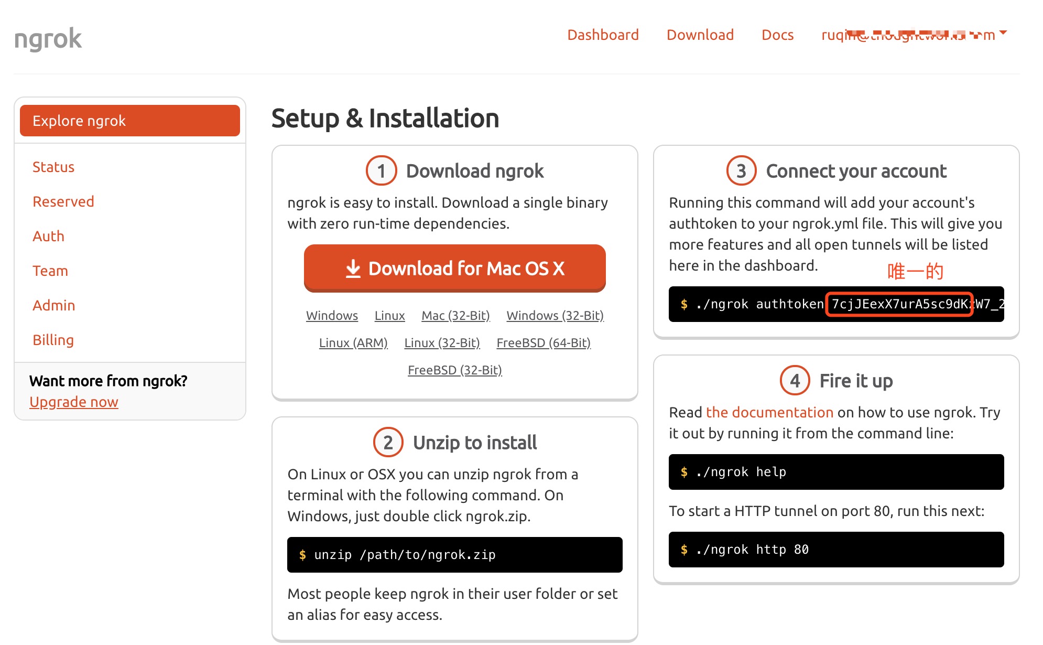
Task: Download the Windows (32-Bit) build
Action: point(555,315)
